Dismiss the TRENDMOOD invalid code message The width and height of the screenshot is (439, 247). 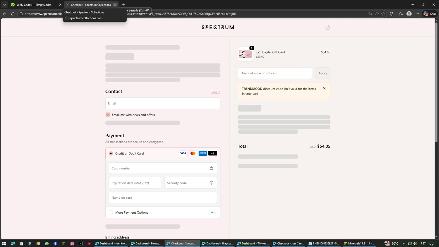[x=324, y=88]
